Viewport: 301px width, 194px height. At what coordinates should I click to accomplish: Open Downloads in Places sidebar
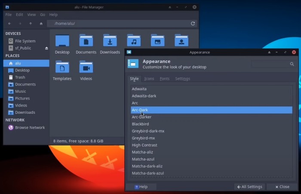pyautogui.click(x=26, y=112)
